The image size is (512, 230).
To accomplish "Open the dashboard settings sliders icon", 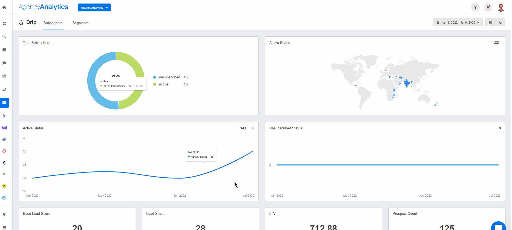I will tap(490, 23).
